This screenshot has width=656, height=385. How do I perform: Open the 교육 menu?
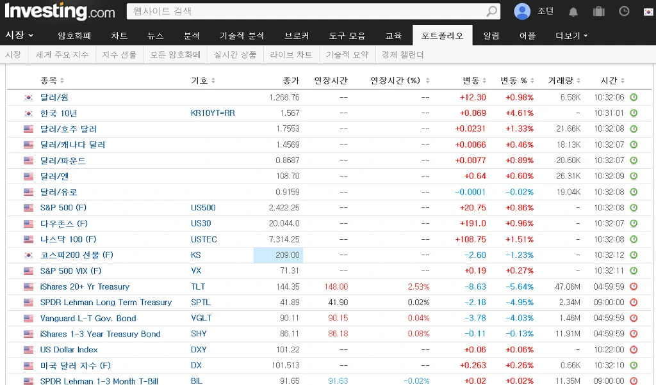click(x=393, y=35)
